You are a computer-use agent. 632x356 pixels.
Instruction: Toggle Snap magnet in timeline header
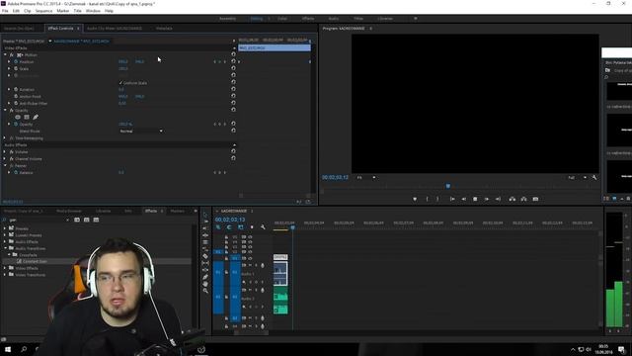(229, 227)
